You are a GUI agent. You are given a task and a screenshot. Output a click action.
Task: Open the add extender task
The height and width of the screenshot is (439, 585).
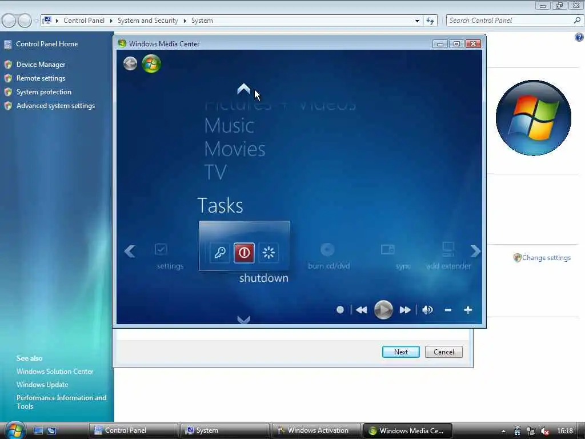tap(448, 257)
